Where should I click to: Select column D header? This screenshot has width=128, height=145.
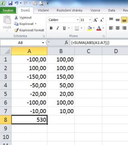[x=115, y=51]
